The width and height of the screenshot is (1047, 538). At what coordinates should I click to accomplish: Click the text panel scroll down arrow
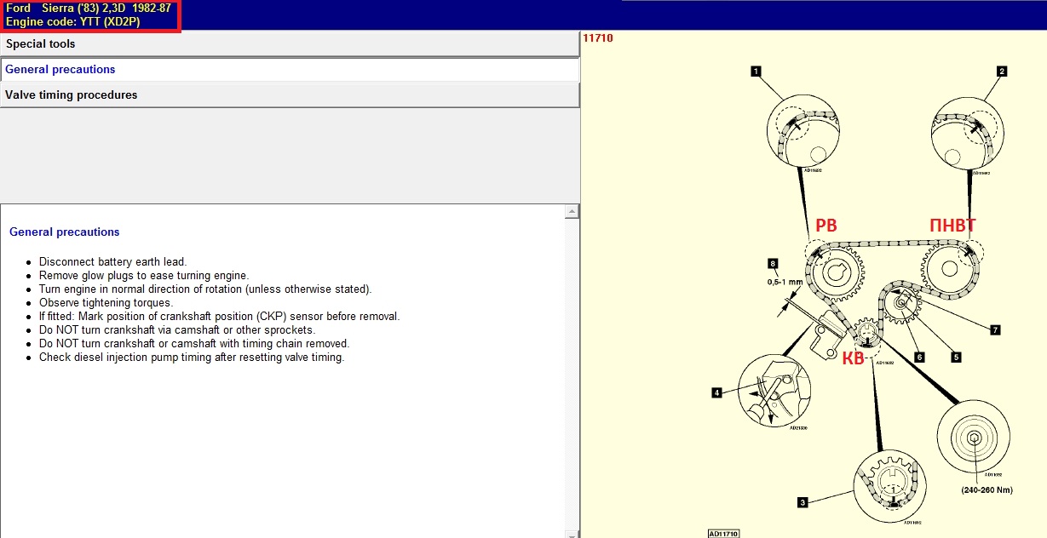(x=572, y=531)
